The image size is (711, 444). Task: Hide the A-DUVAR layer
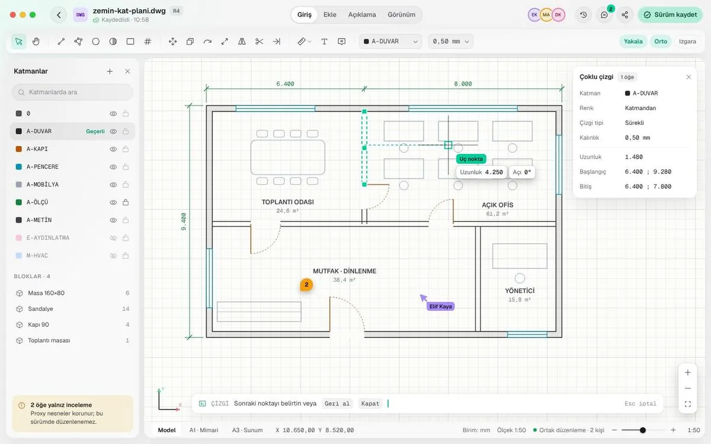(113, 131)
